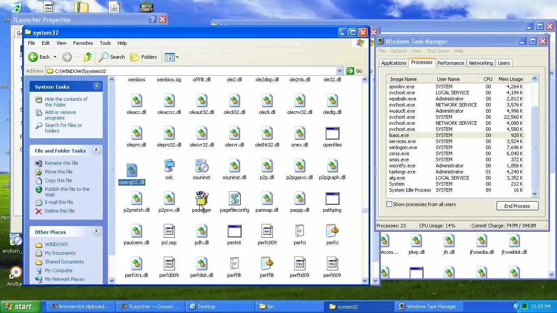
Task: Select the onex.dll file icon
Action: click(x=299, y=133)
